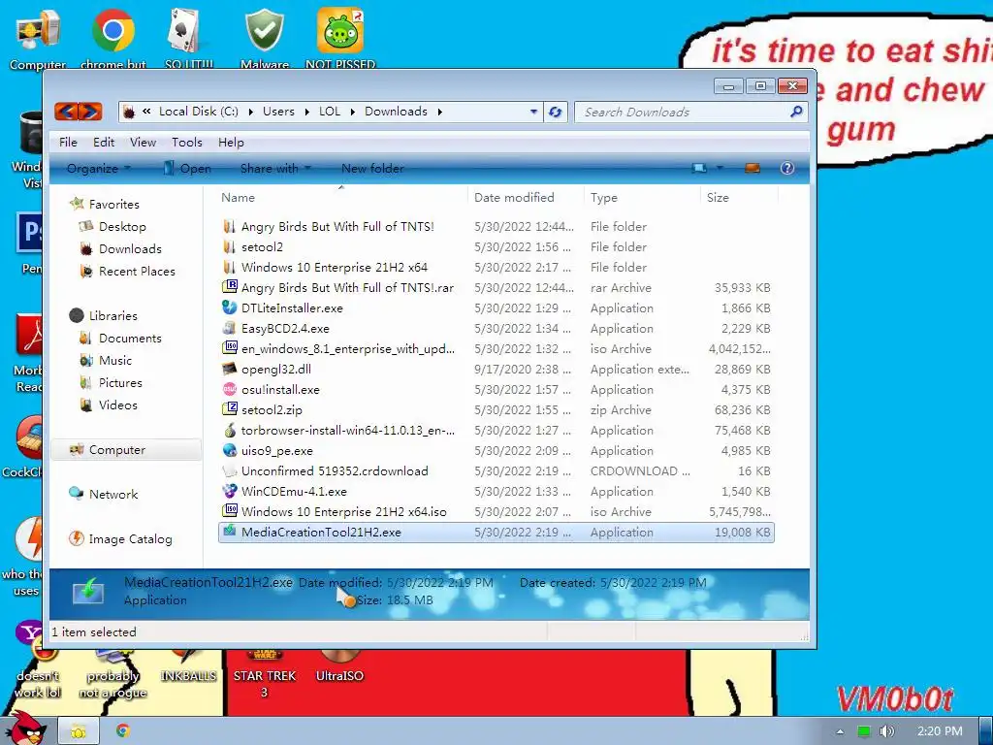993x745 pixels.
Task: Select the osu!install.exe file icon
Action: tap(229, 390)
